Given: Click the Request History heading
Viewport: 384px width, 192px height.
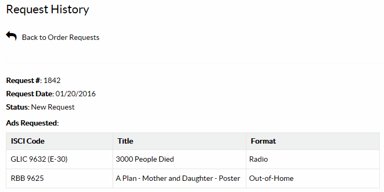Looking at the screenshot, I should coord(47,10).
